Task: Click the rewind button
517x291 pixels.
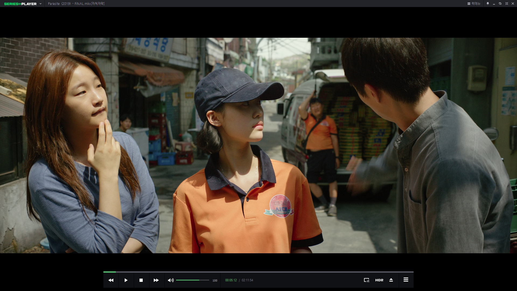Action: (111, 280)
